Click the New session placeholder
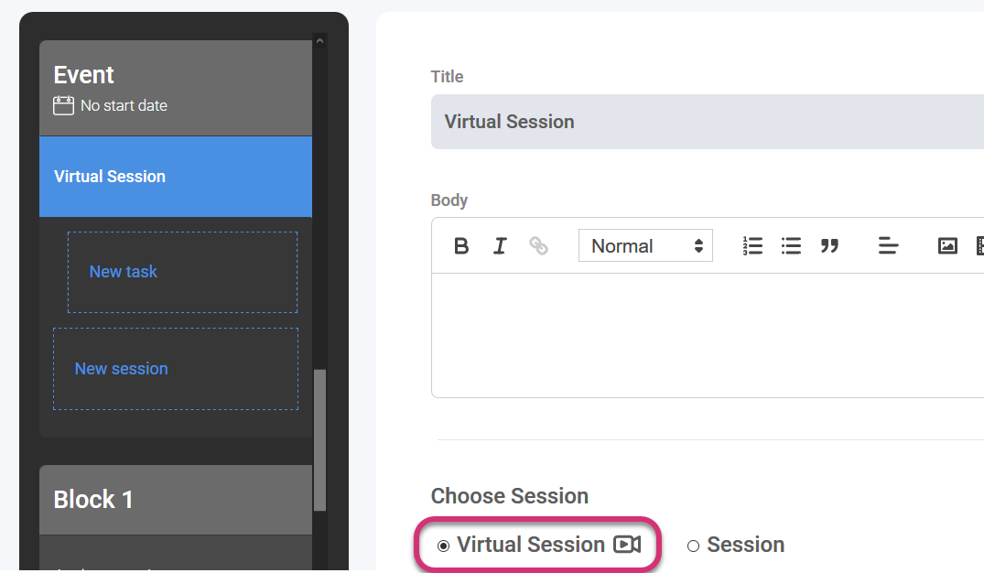Viewport: 984px width, 573px height. point(176,369)
